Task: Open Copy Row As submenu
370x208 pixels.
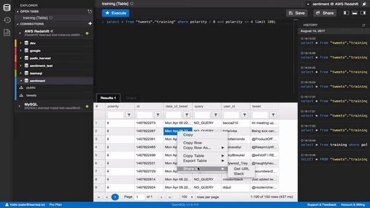Action: 202,148
